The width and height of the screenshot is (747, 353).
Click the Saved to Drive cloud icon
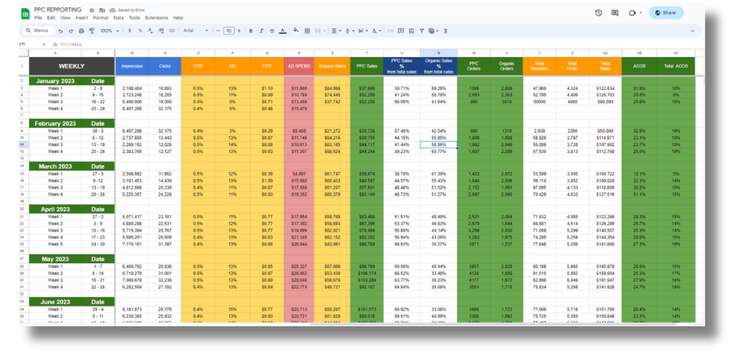[112, 10]
